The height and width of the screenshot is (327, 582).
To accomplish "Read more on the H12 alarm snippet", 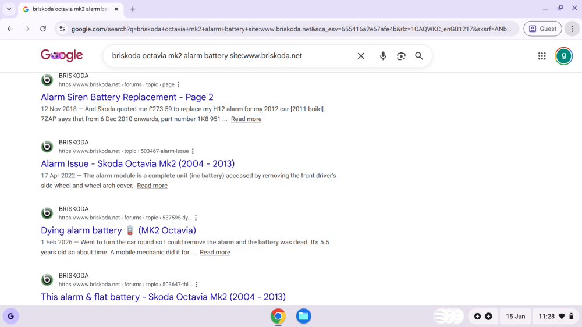I will coord(246,119).
